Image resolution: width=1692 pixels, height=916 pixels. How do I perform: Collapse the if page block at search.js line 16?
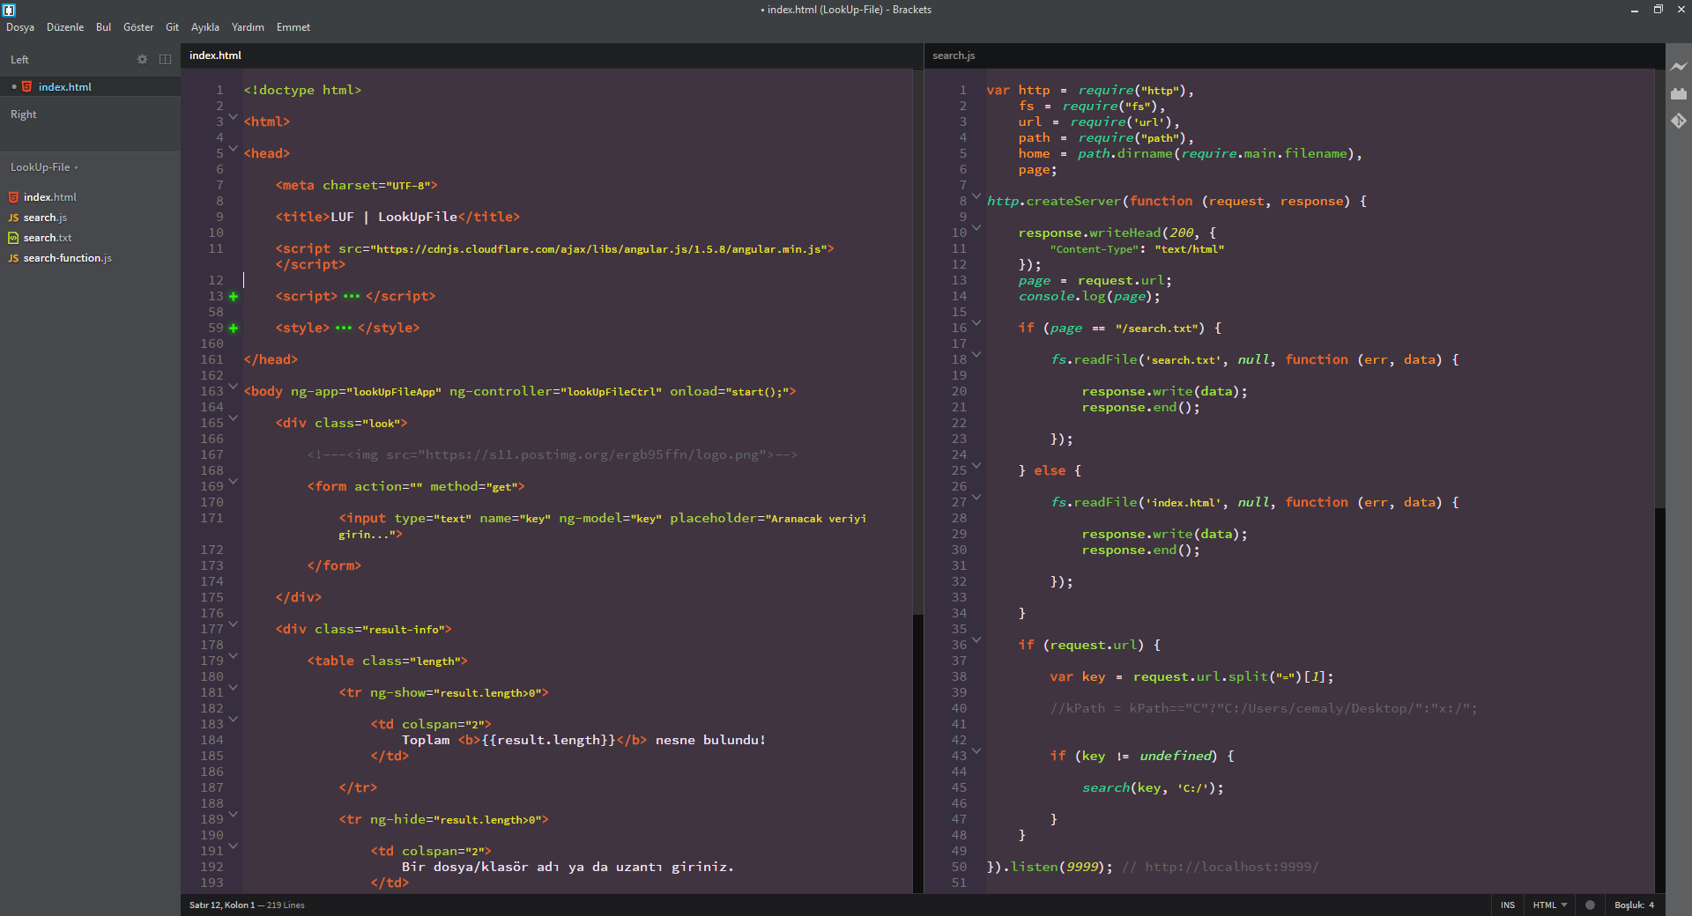[976, 322]
